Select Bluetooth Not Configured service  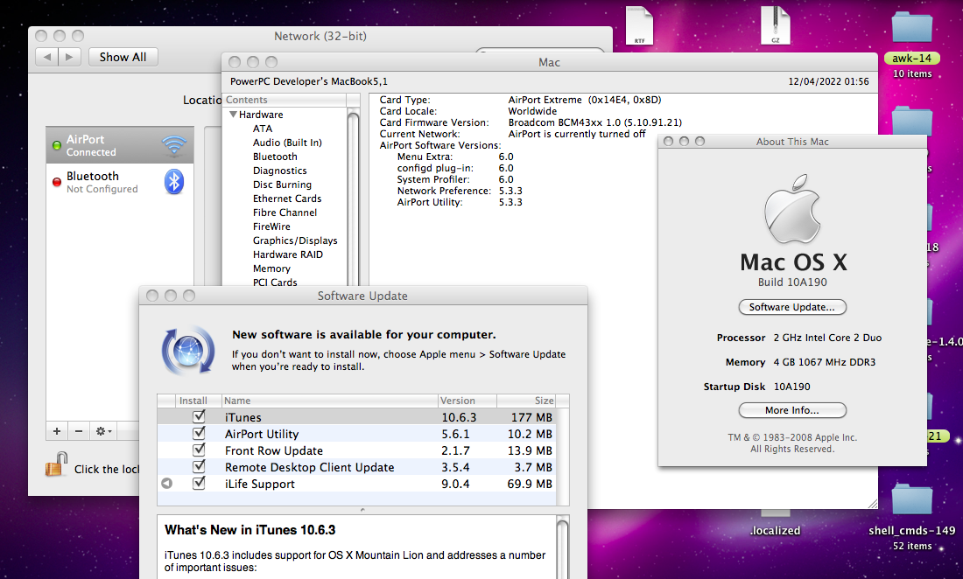tap(120, 182)
